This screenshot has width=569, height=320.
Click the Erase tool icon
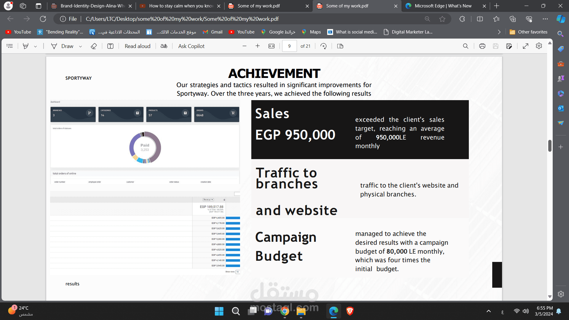(94, 46)
